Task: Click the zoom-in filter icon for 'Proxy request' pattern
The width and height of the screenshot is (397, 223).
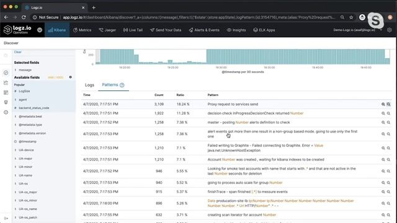Action: pyautogui.click(x=383, y=104)
